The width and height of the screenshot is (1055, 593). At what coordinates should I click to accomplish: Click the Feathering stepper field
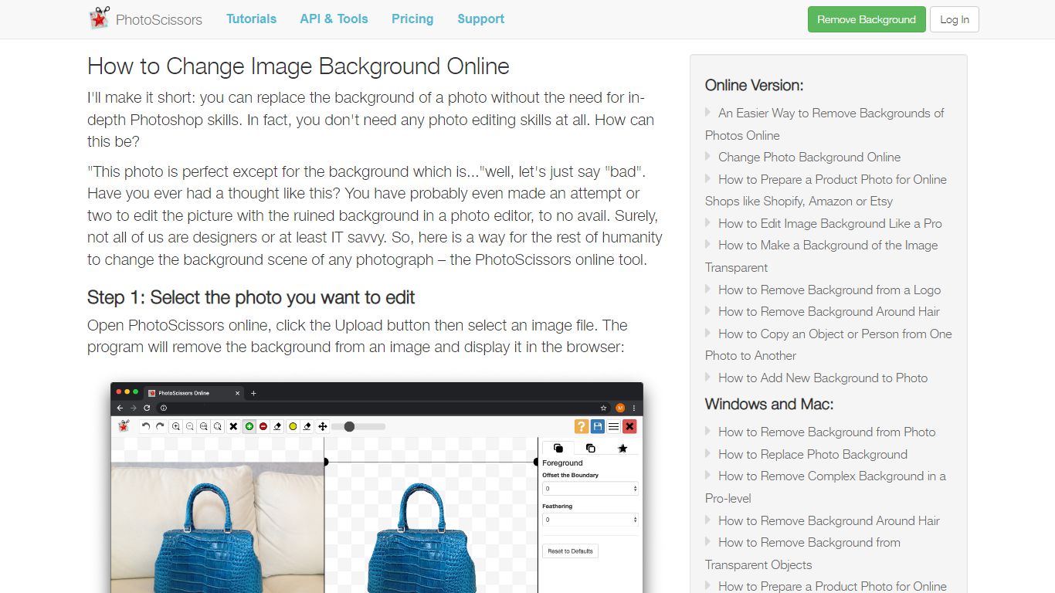(590, 520)
